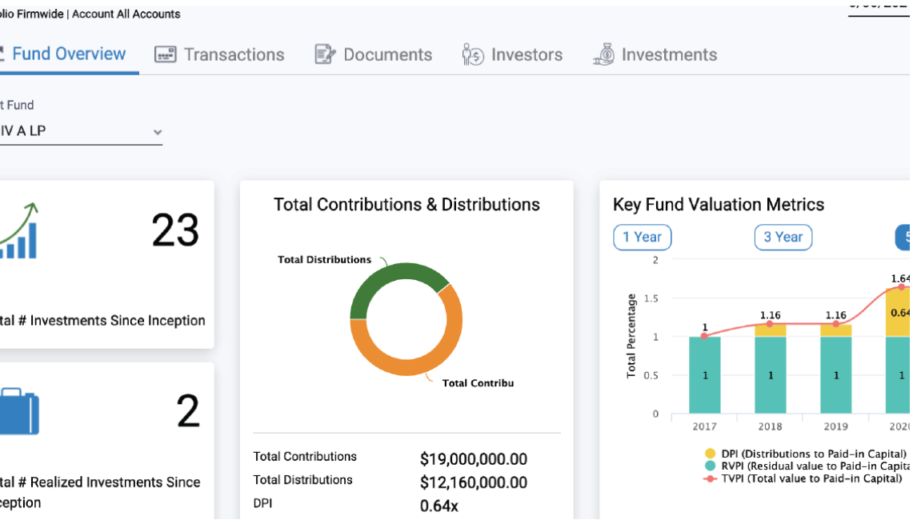917x520 pixels.
Task: Select the 1 Year time range
Action: pos(642,237)
